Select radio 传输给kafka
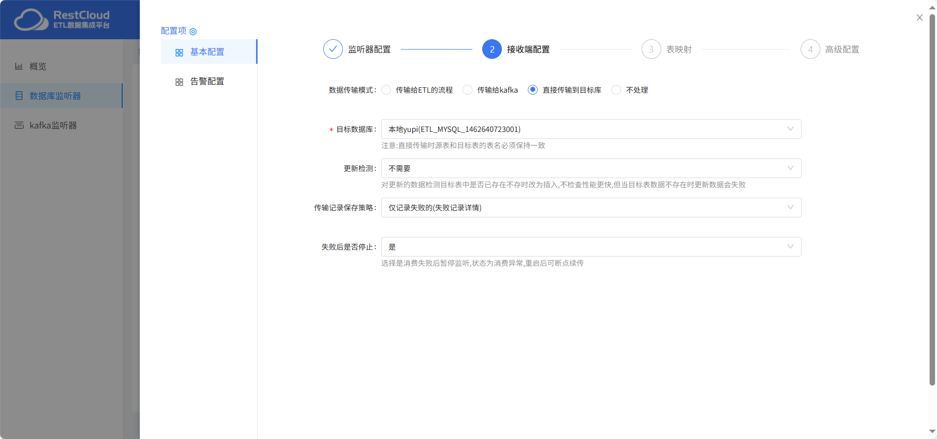937x439 pixels. (468, 90)
